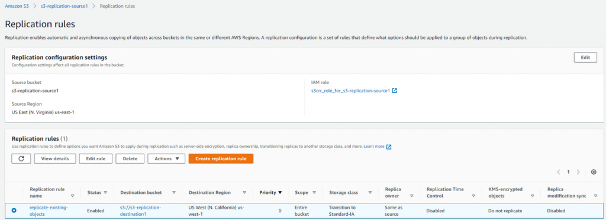Click Same as source cell
The width and height of the screenshot is (606, 220).
click(x=394, y=211)
